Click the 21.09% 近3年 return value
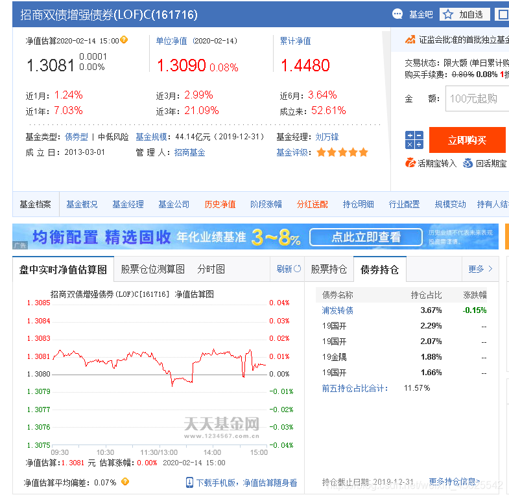Image resolution: width=509 pixels, height=497 pixels. [x=202, y=110]
